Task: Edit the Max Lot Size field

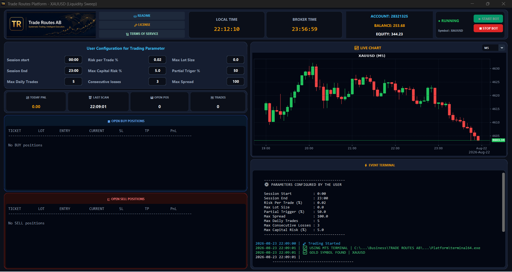Action: pos(235,60)
